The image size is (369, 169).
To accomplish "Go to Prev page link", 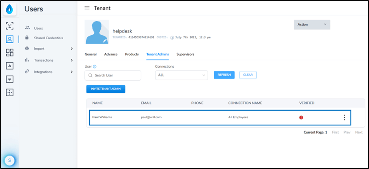I will tap(347, 132).
